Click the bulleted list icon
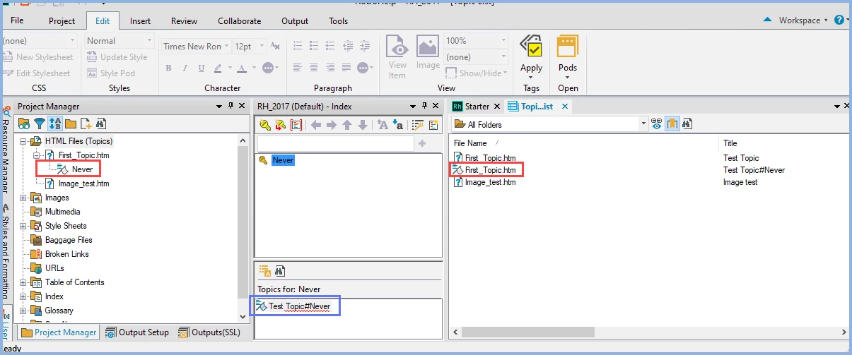This screenshot has width=852, height=355. tap(315, 46)
